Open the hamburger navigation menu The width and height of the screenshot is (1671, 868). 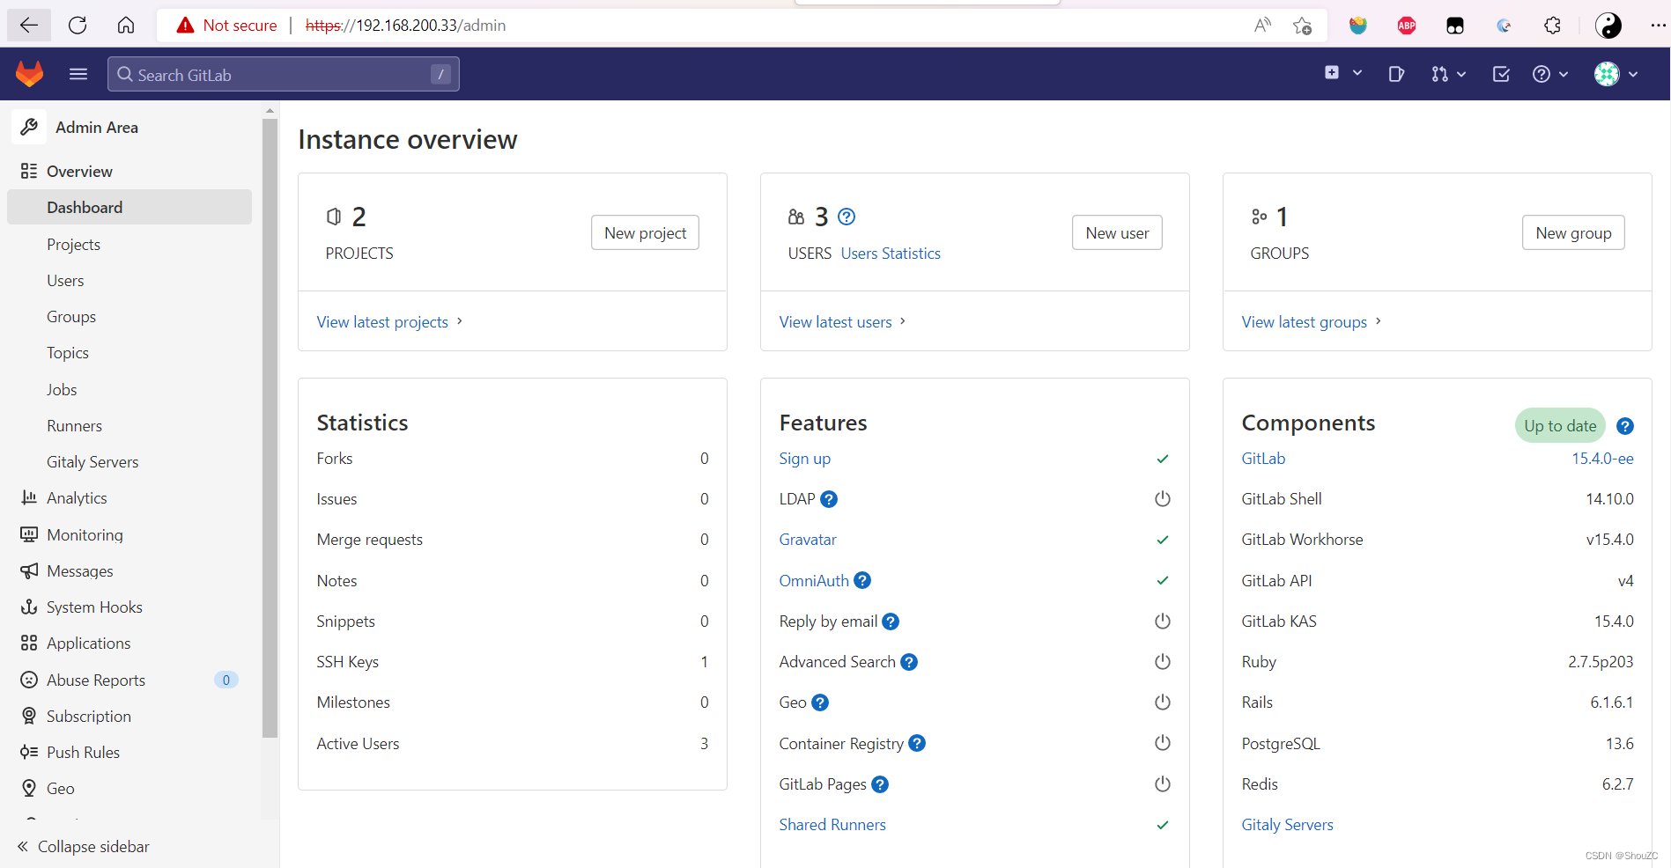pos(78,74)
